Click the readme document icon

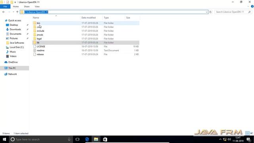[x=35, y=50]
